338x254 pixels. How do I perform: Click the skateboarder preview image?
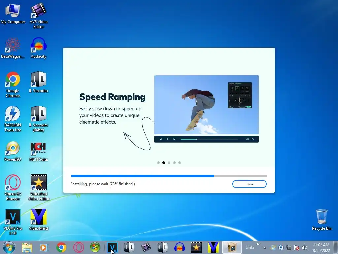207,105
